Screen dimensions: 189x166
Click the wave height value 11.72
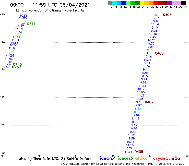click(x=11, y=54)
